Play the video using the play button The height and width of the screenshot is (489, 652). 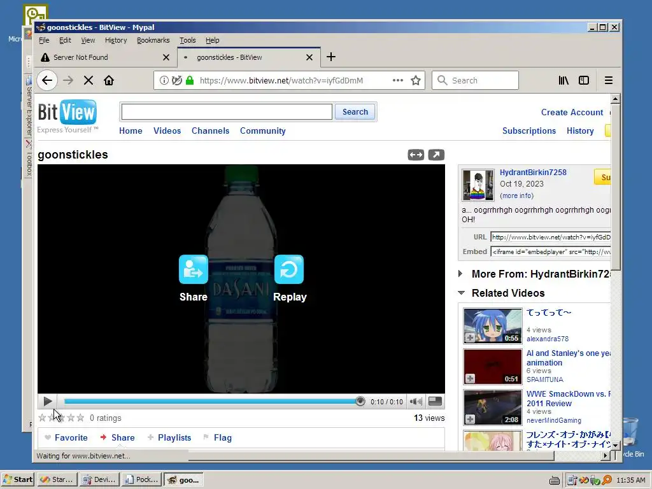47,401
